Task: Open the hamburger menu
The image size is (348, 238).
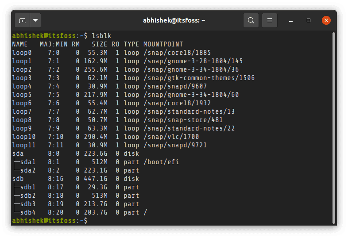Action: (x=270, y=20)
